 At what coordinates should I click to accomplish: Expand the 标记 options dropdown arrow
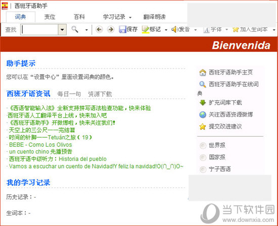166,30
